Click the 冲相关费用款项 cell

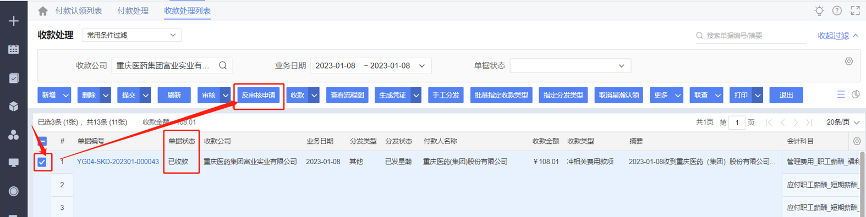590,162
